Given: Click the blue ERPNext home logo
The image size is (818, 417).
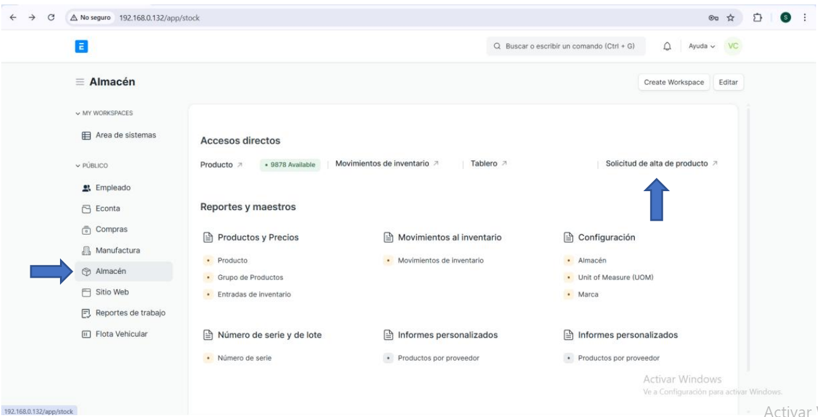Looking at the screenshot, I should (81, 45).
